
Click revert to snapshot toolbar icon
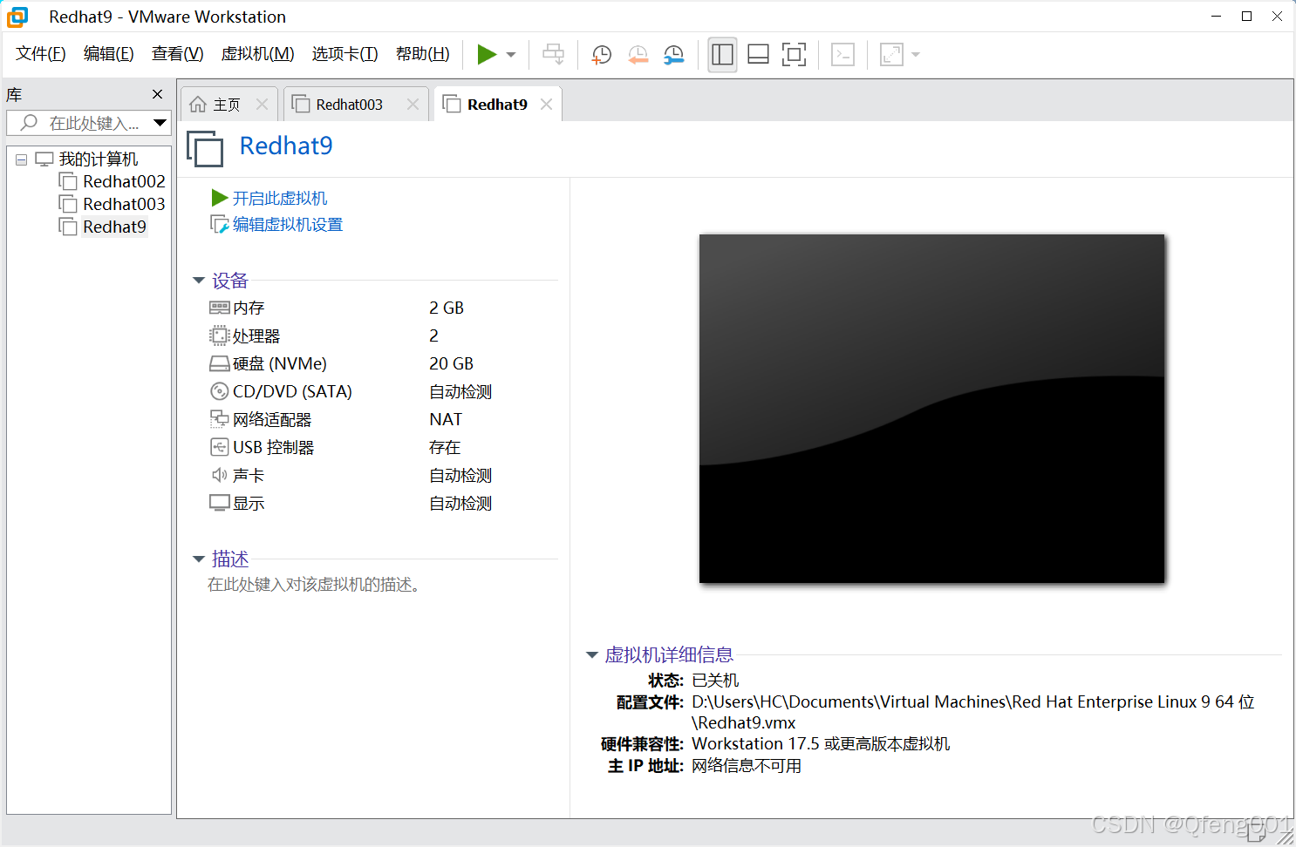coord(638,55)
